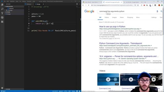Switch to the Welcome editor tab

[x=29, y=4]
